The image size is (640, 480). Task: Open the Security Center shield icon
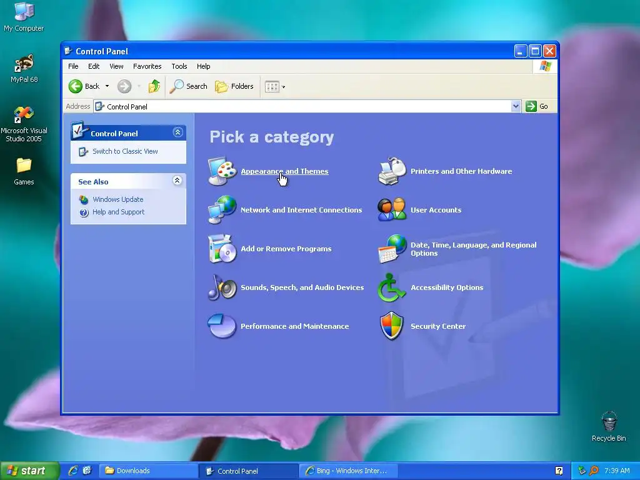(392, 326)
